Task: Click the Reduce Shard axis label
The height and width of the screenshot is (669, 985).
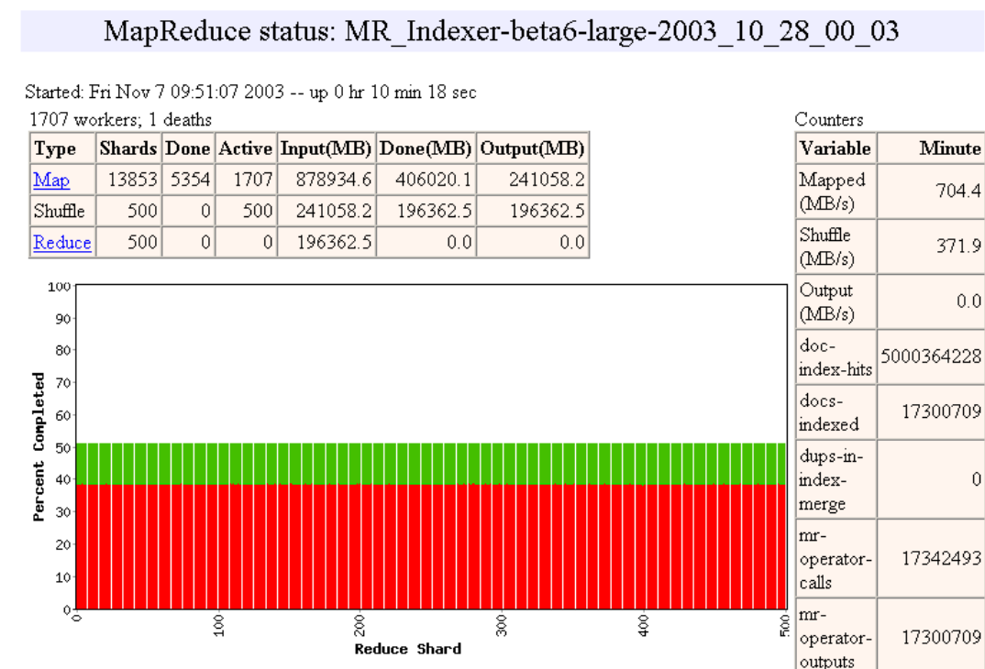Action: coord(408,649)
